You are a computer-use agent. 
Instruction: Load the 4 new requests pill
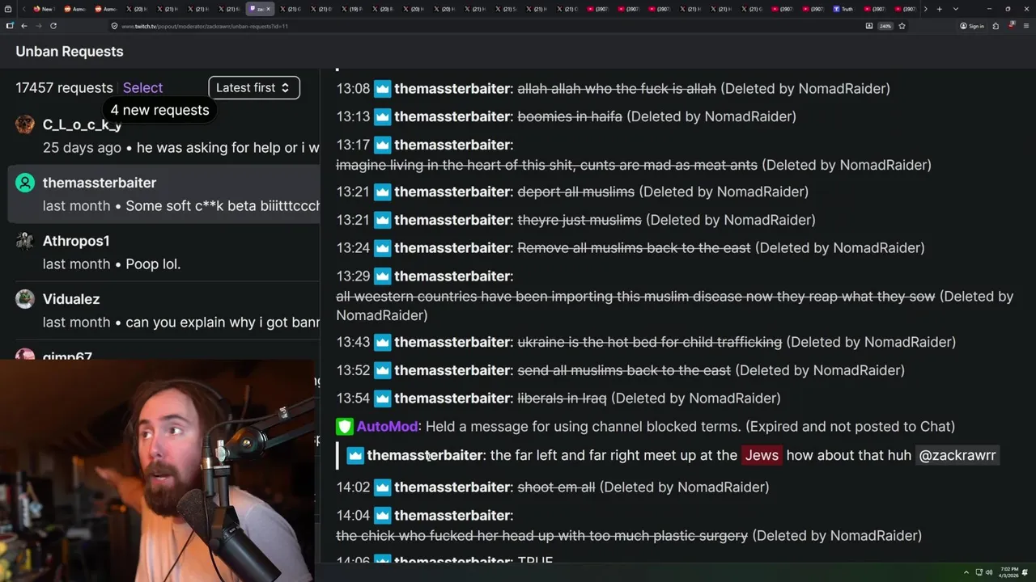[x=159, y=110]
